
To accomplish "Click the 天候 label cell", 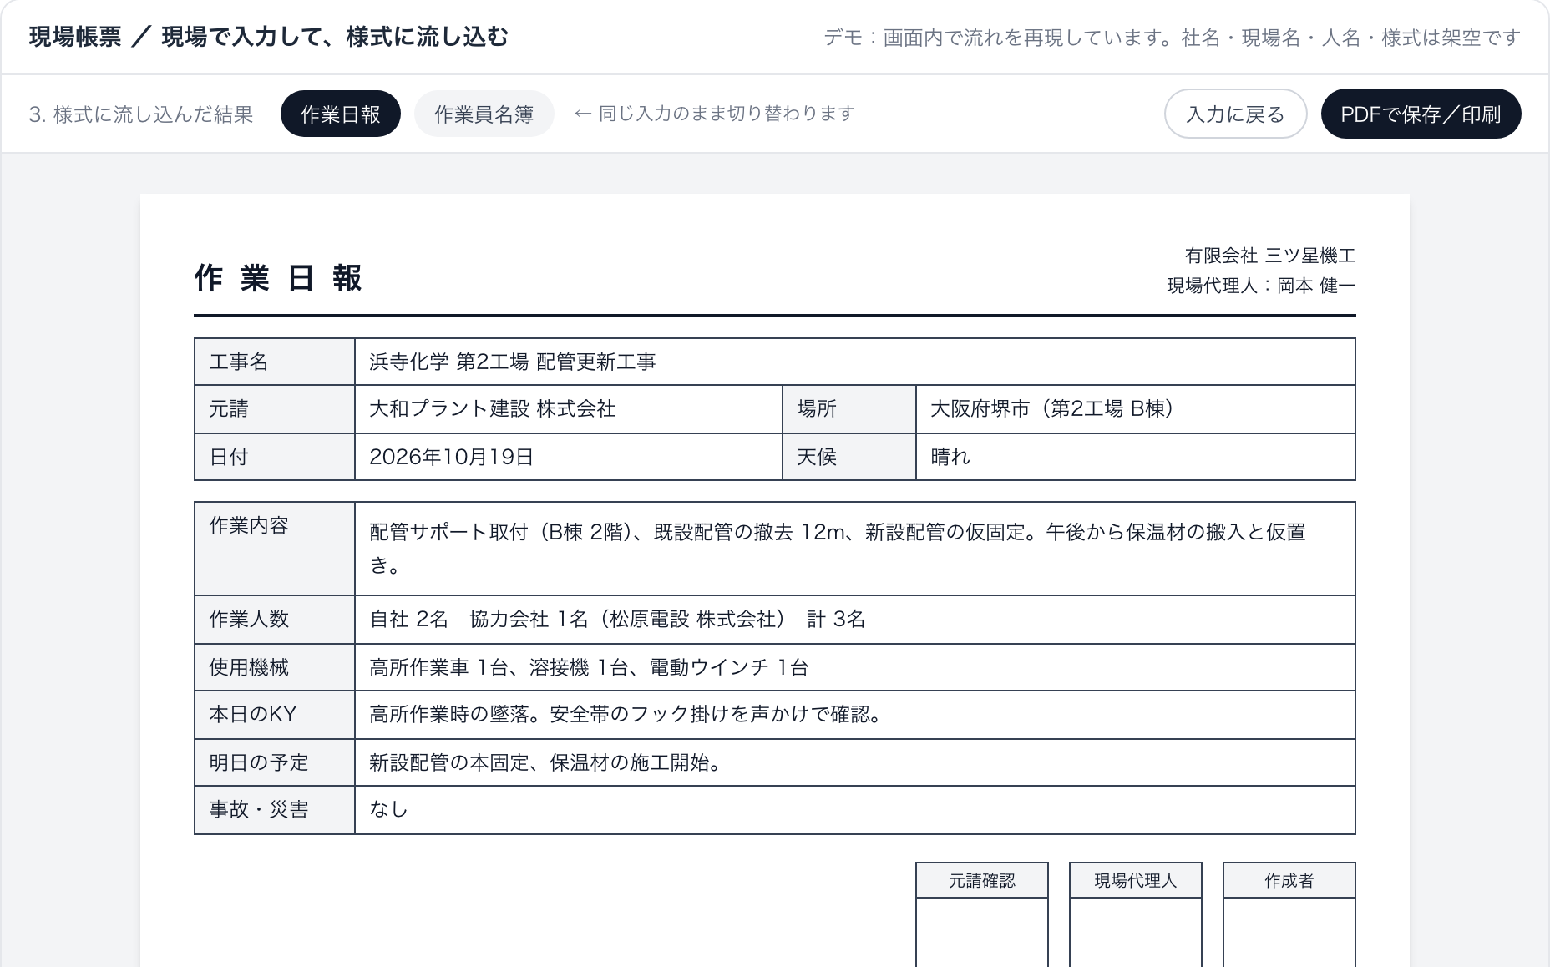I will click(849, 457).
